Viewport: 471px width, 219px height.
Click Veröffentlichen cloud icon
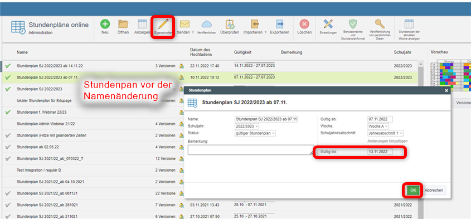pos(206,25)
